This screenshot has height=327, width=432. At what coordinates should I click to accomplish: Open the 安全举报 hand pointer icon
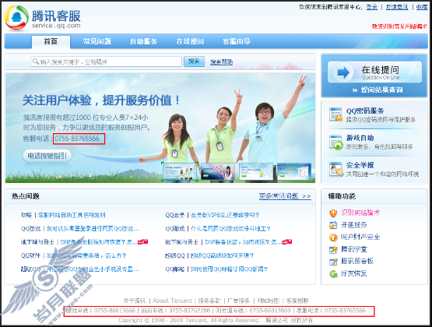click(x=336, y=169)
